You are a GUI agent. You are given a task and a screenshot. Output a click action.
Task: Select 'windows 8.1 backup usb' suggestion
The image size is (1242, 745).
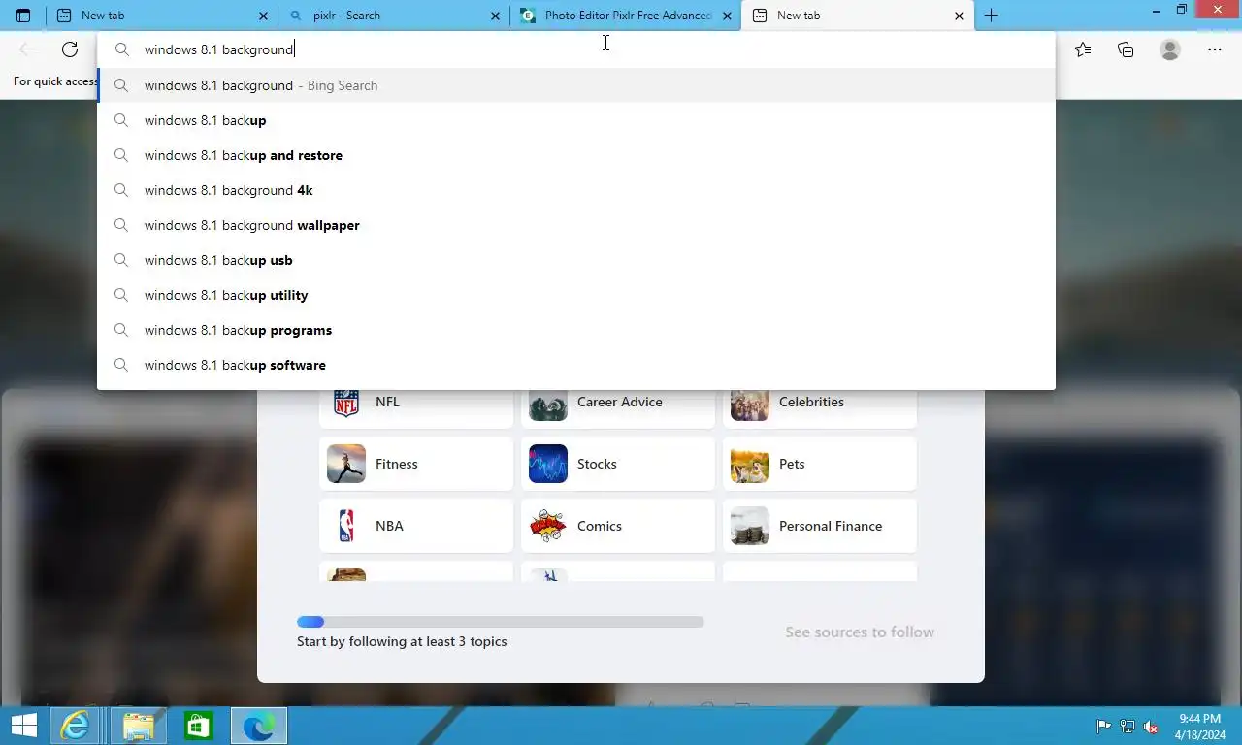click(x=576, y=260)
